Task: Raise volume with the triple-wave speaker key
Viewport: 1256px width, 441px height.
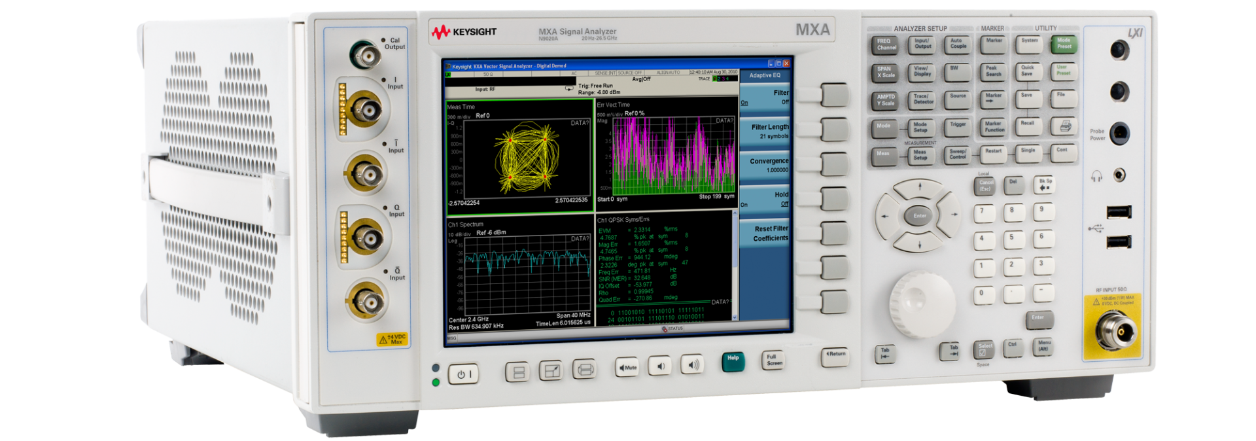Action: 692,365
